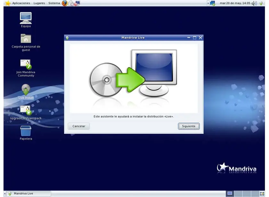
Task: Open the Lugares menu
Action: click(x=39, y=3)
